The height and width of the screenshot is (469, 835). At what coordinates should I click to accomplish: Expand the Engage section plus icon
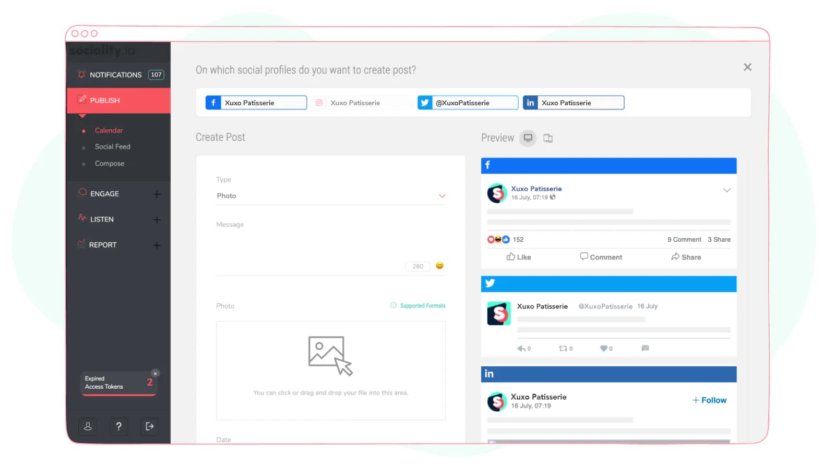(157, 194)
